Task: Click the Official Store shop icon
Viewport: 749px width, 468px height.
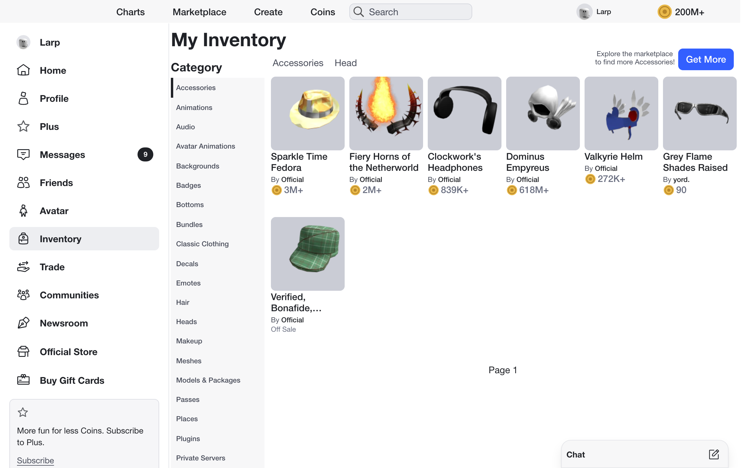Action: point(23,352)
